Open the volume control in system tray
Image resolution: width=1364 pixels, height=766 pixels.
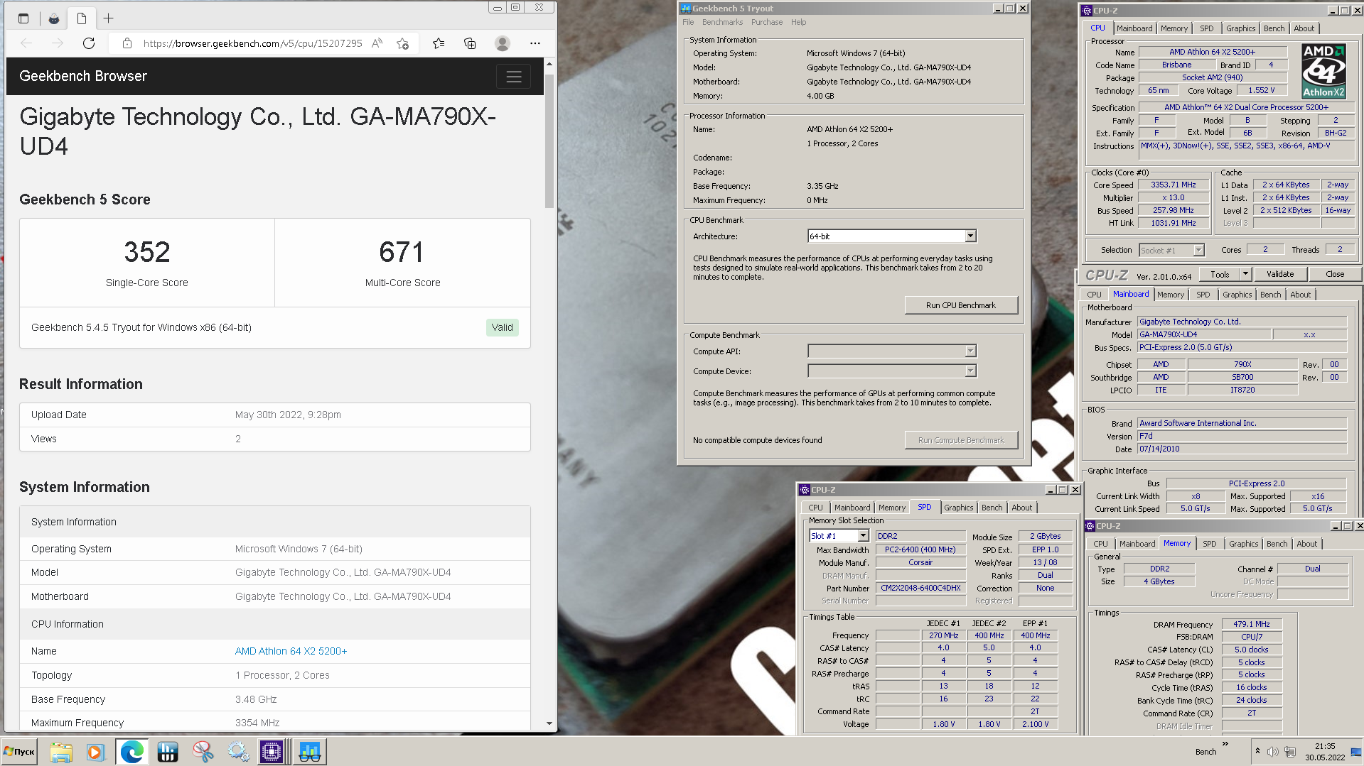point(1272,751)
